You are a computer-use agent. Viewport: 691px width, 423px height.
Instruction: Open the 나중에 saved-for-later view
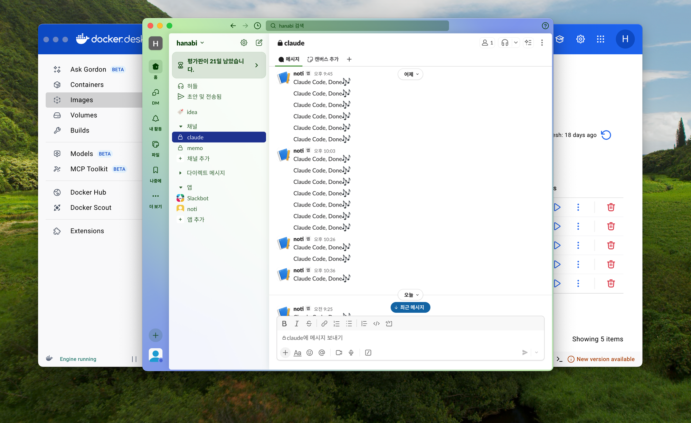point(155,174)
